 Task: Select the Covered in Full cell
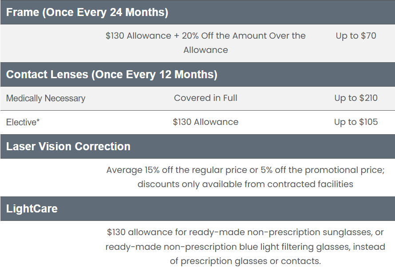(205, 98)
